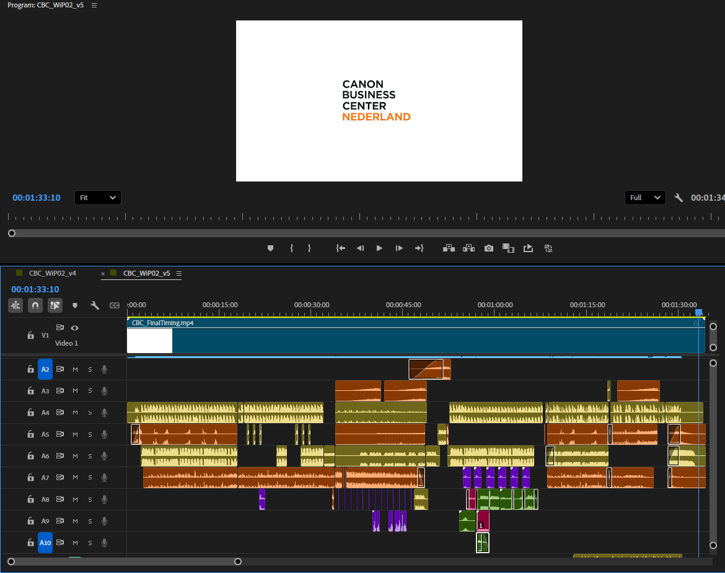Hide Video 1 track with eye icon
This screenshot has height=573, width=725.
[x=74, y=328]
